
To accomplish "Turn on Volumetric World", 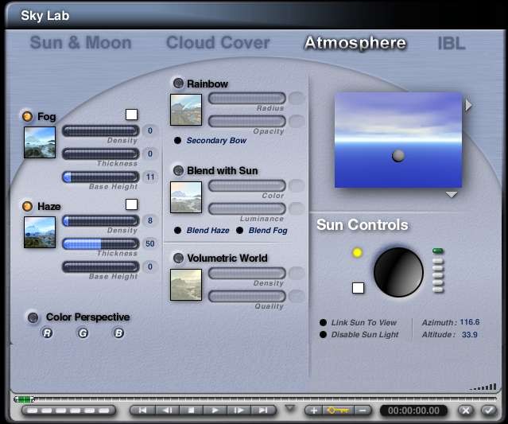I will pos(178,258).
